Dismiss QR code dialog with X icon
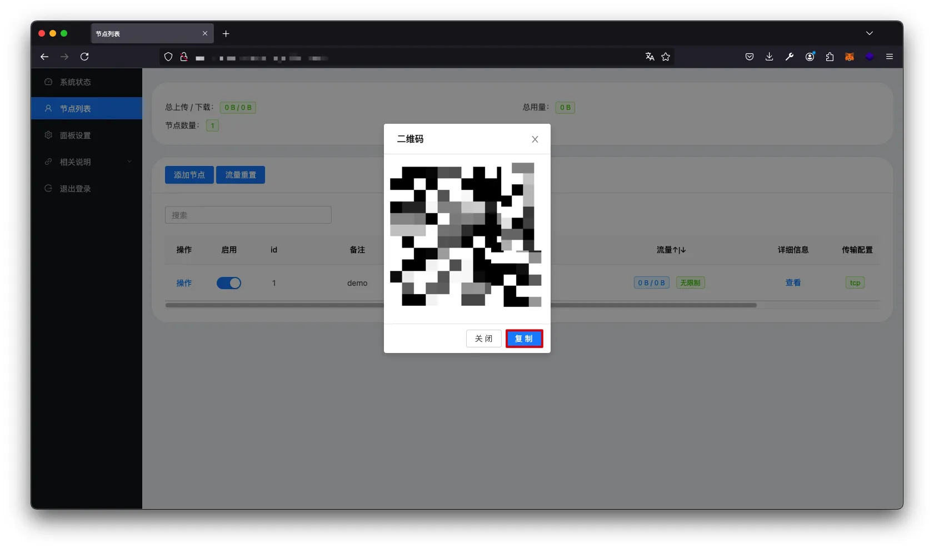The height and width of the screenshot is (550, 934). point(535,139)
